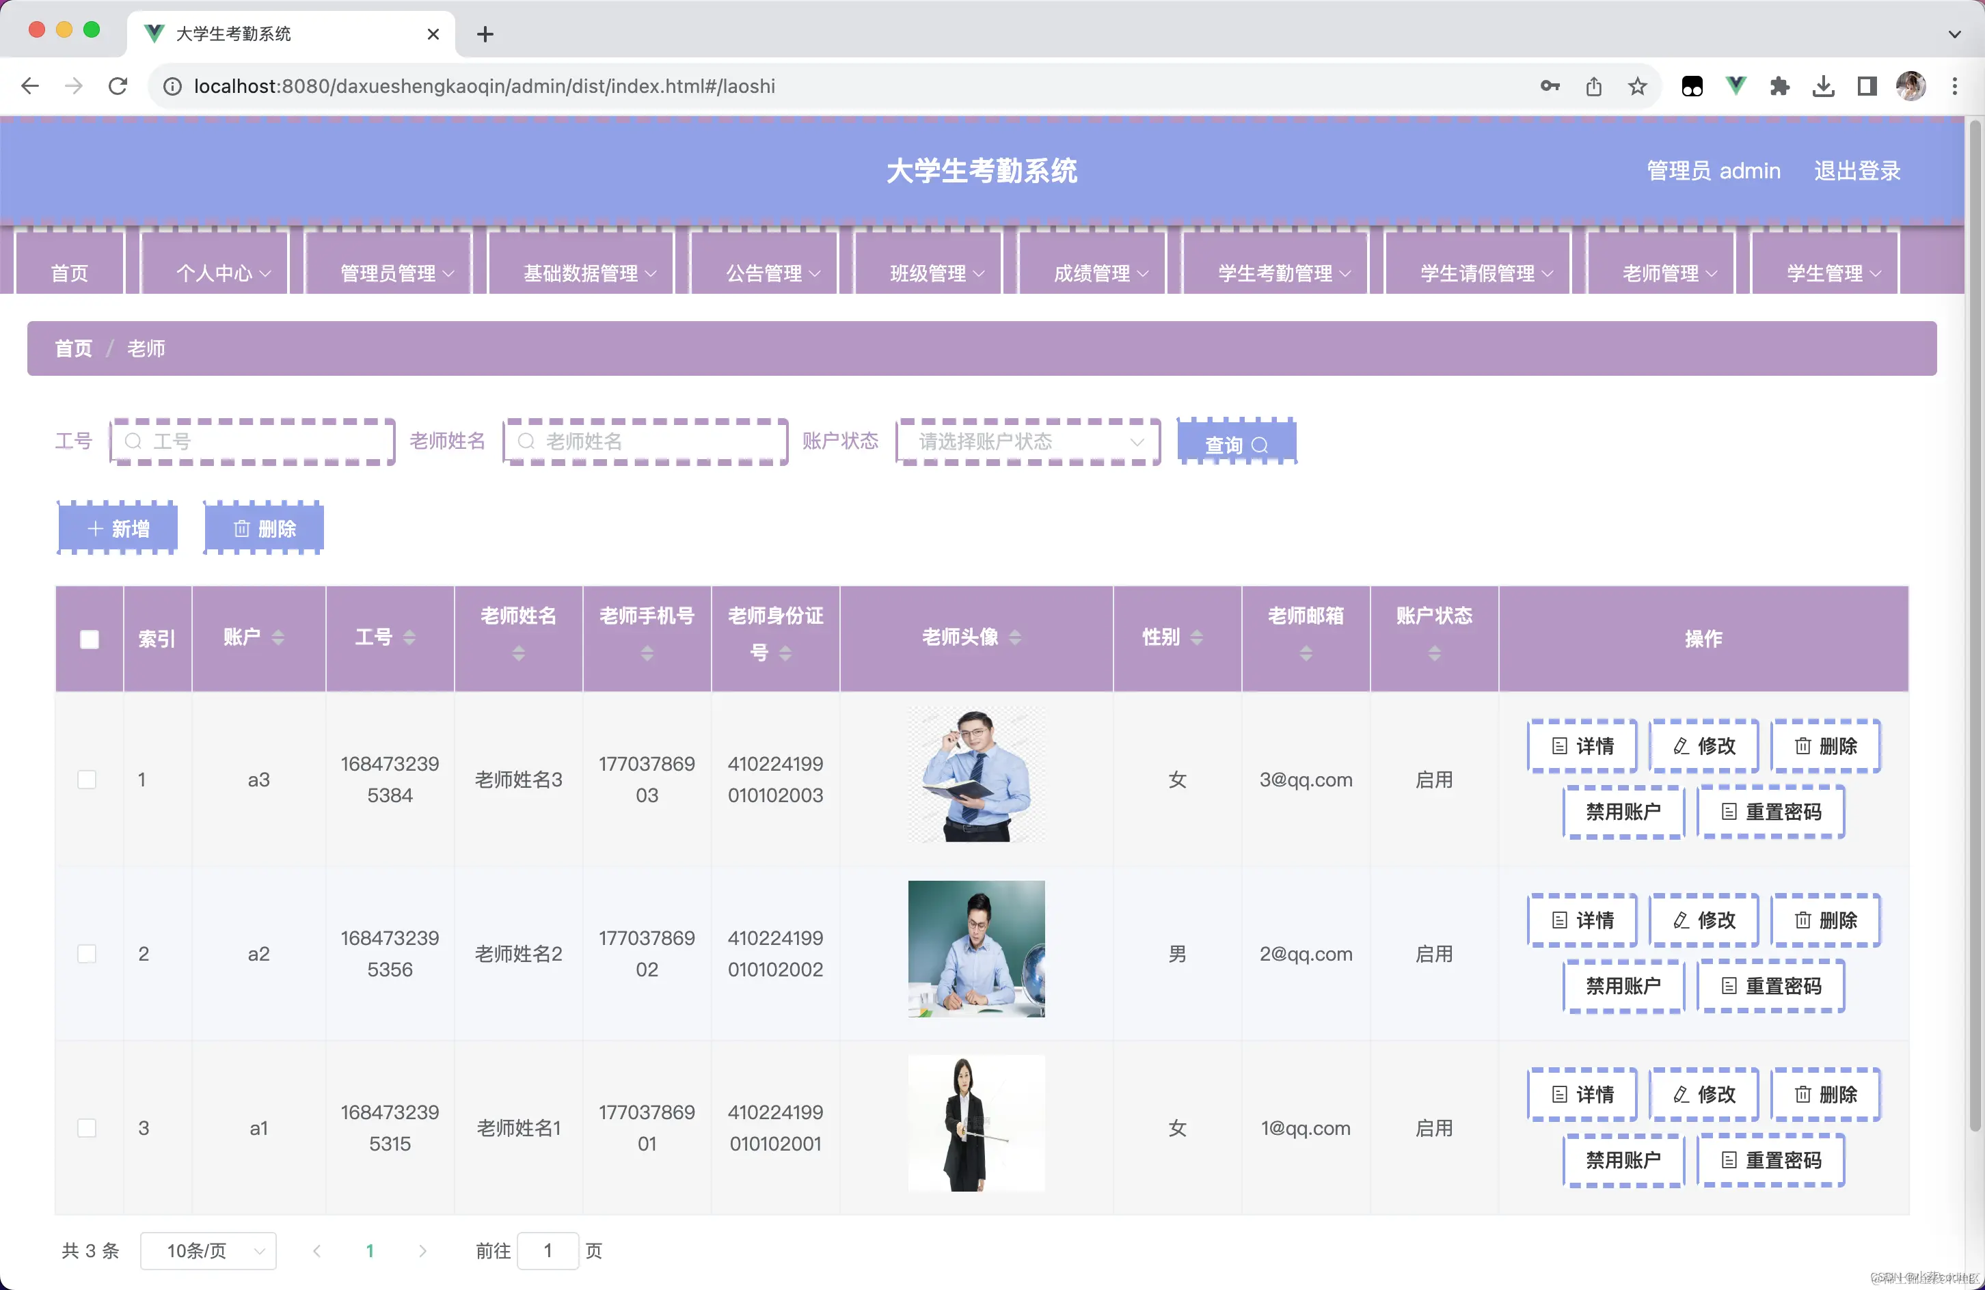Select the magnifier search icon in 查询 button
This screenshot has height=1290, width=1985.
point(1259,444)
